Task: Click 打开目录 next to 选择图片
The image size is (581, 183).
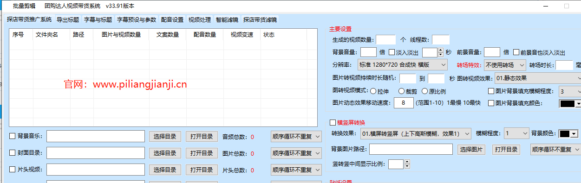Action: tap(506, 149)
